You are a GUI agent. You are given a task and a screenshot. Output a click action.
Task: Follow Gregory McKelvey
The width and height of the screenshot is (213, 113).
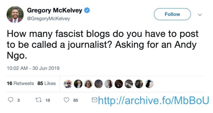(x=172, y=14)
